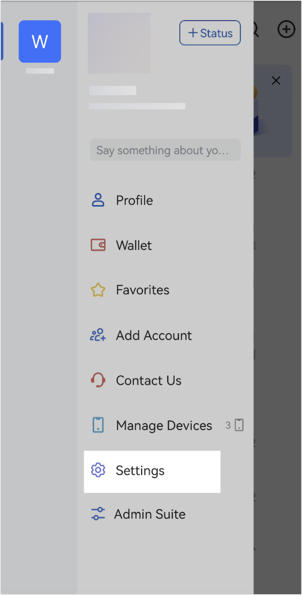Click the Contact Us headset icon
Viewport: 302px width, 595px height.
[98, 380]
